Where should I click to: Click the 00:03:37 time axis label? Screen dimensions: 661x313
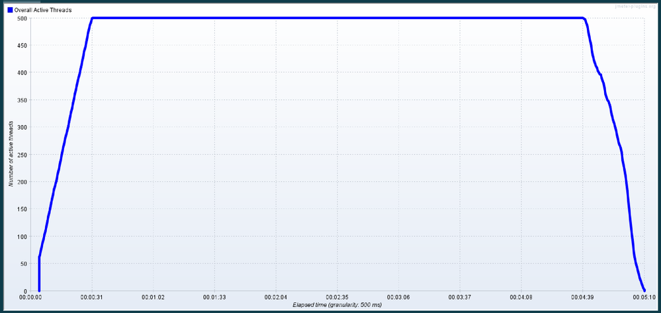(x=461, y=297)
